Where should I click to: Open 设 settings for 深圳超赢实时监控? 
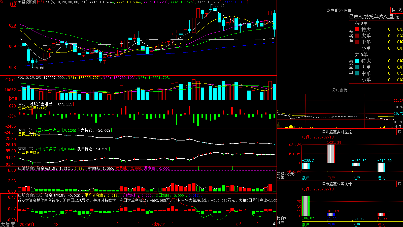click(x=400, y=132)
